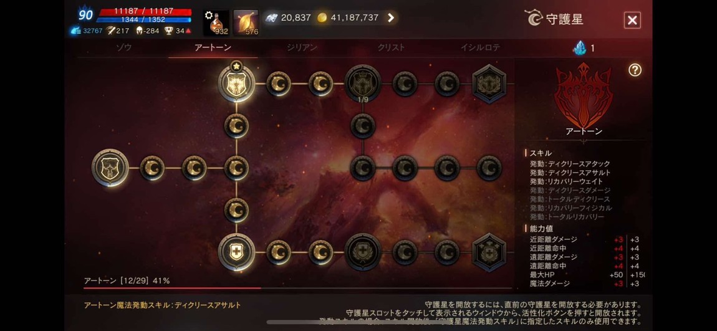Image resolution: width=717 pixels, height=331 pixels.
Task: Switch to the ジリアン tab
Action: click(x=302, y=47)
